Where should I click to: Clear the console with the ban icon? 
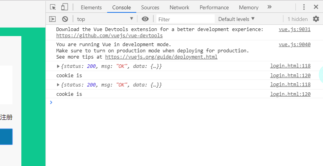point(65,19)
